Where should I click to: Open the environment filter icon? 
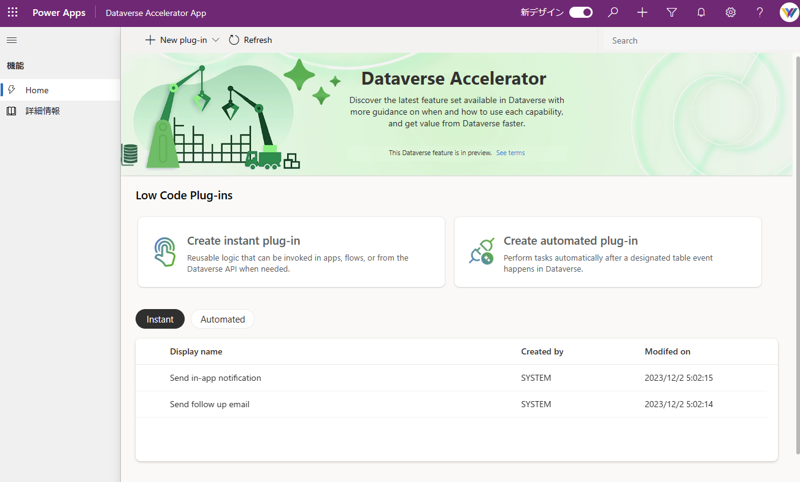click(671, 12)
